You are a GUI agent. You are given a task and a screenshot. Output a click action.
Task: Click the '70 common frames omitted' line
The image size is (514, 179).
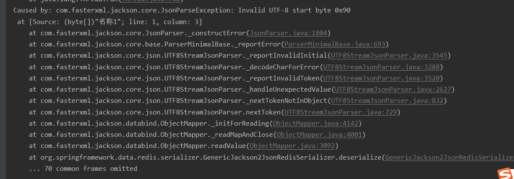click(x=83, y=169)
